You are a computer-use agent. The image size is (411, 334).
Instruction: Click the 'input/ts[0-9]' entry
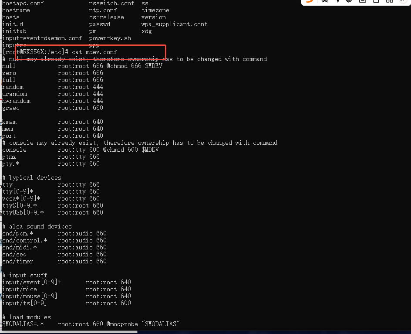coord(25,303)
